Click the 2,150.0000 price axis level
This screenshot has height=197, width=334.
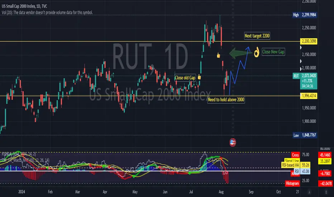pos(309,54)
